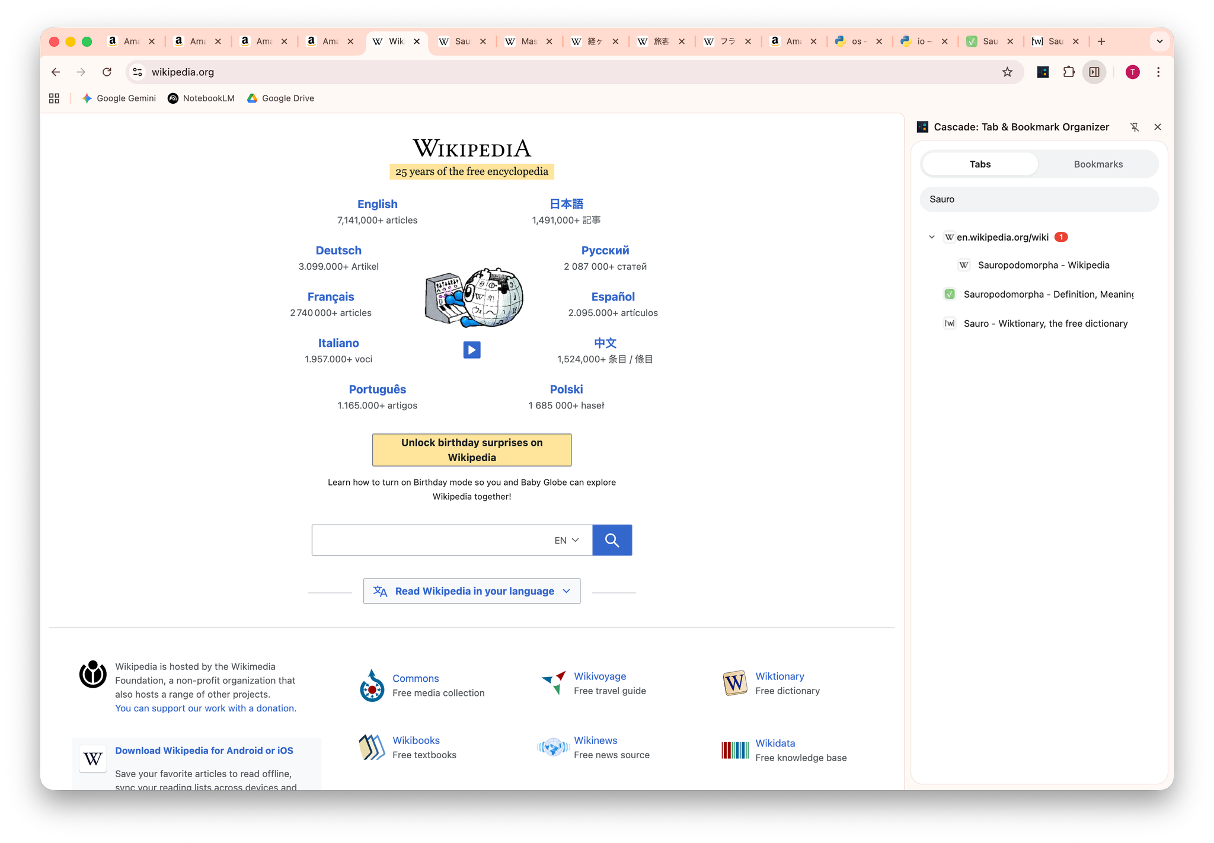Click the Cascade extension icon in the toolbar
1214x843 pixels.
(1043, 72)
